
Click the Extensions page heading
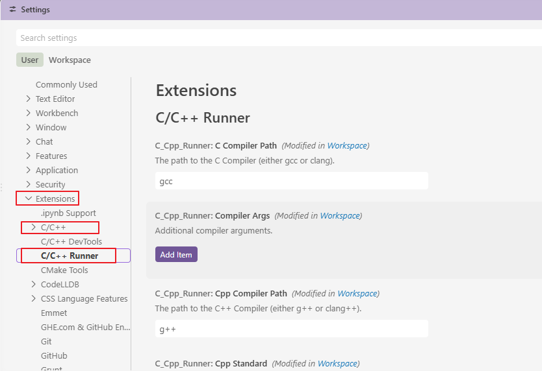[x=196, y=90]
